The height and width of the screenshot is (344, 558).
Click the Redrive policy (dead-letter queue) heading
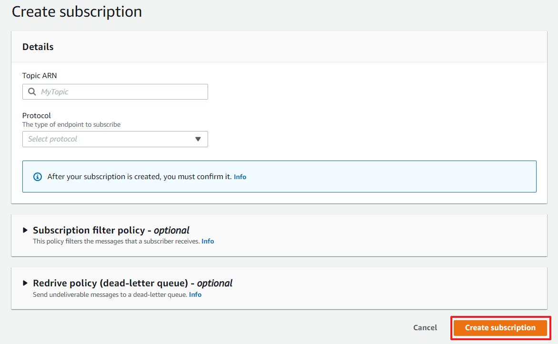[132, 283]
